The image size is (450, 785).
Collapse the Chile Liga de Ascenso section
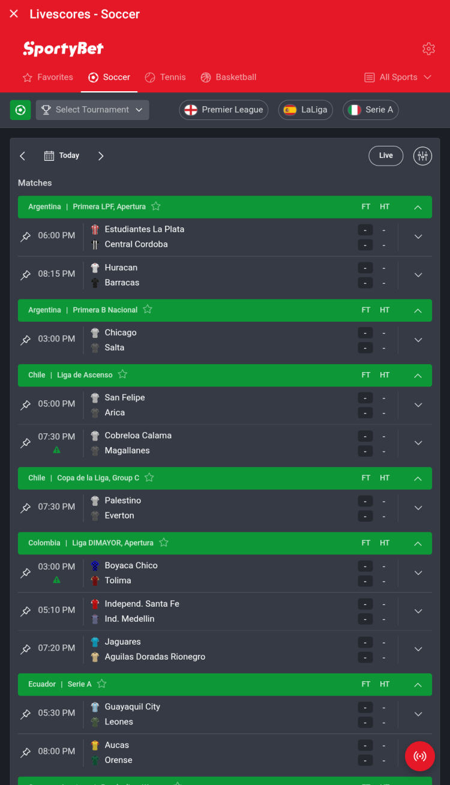pyautogui.click(x=418, y=375)
